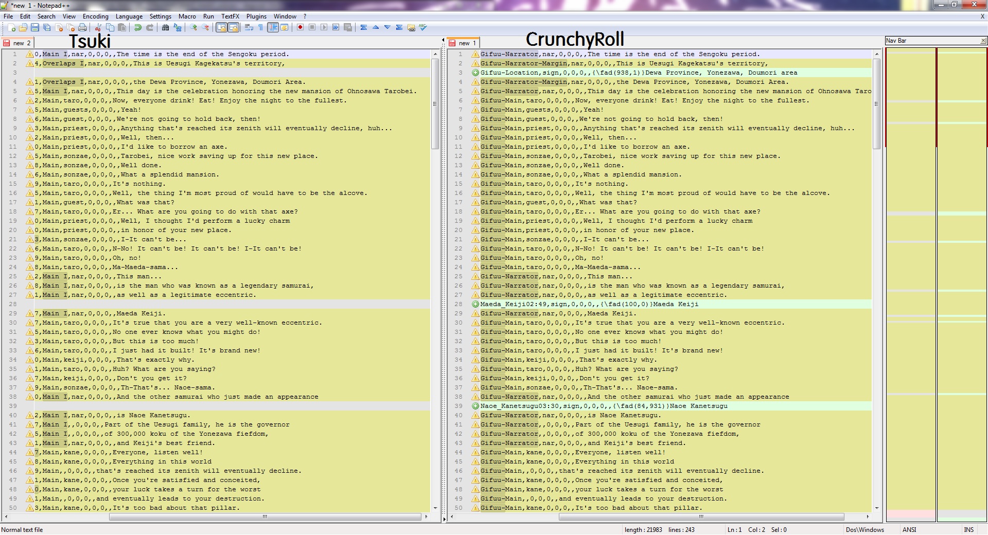Open the user-defined language dialog icon
Image resolution: width=988 pixels, height=535 pixels.
[284, 28]
